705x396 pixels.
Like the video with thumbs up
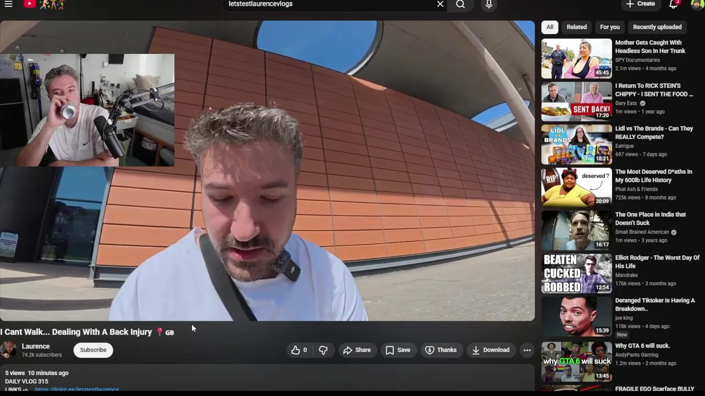(x=299, y=350)
